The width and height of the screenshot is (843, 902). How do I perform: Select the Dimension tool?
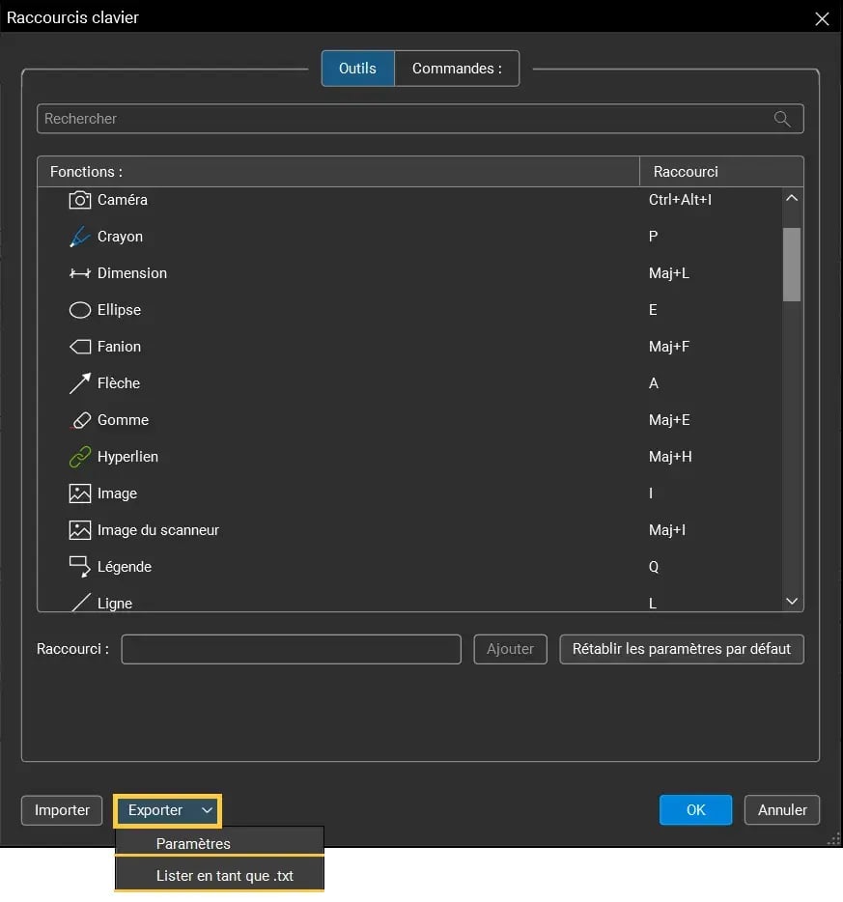pyautogui.click(x=131, y=273)
